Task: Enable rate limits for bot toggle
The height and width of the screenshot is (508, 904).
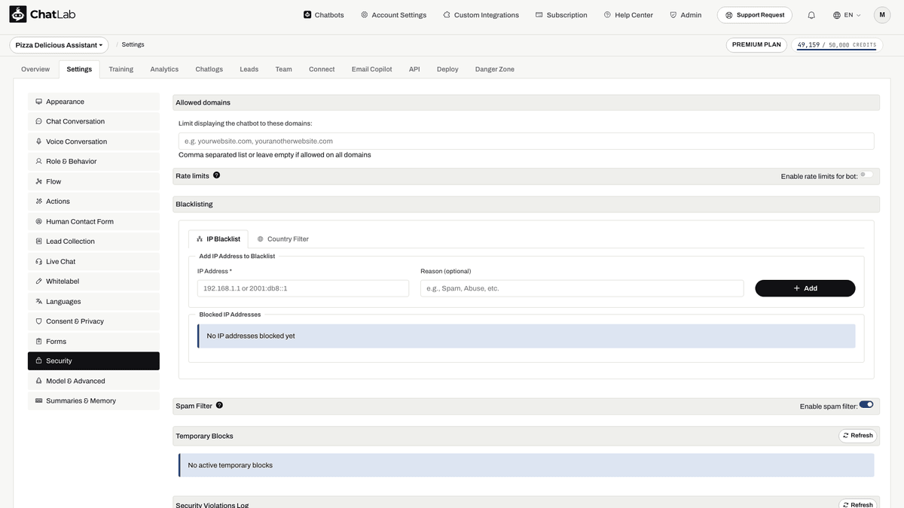Action: coord(866,175)
